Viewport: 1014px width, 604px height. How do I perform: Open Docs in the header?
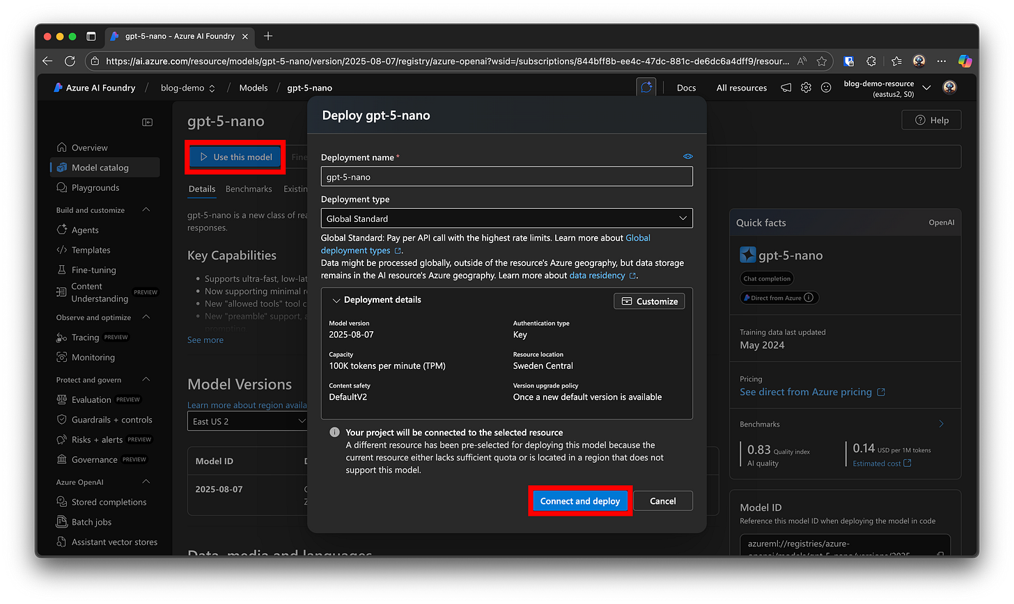[686, 88]
